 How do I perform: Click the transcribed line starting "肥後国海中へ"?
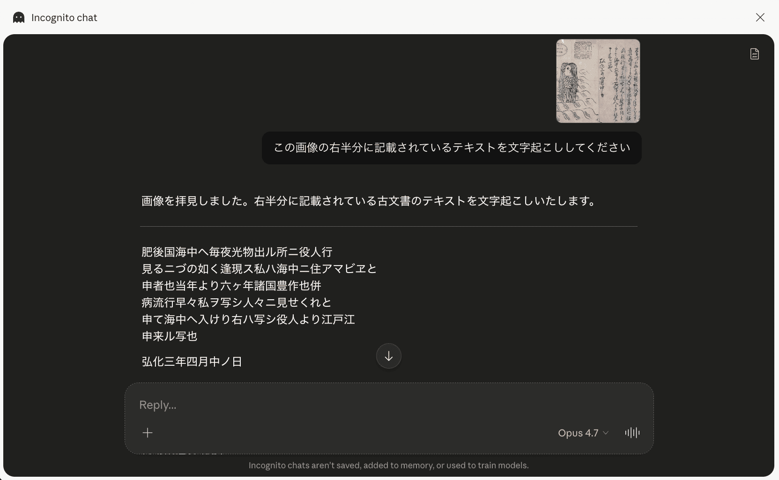pos(237,252)
